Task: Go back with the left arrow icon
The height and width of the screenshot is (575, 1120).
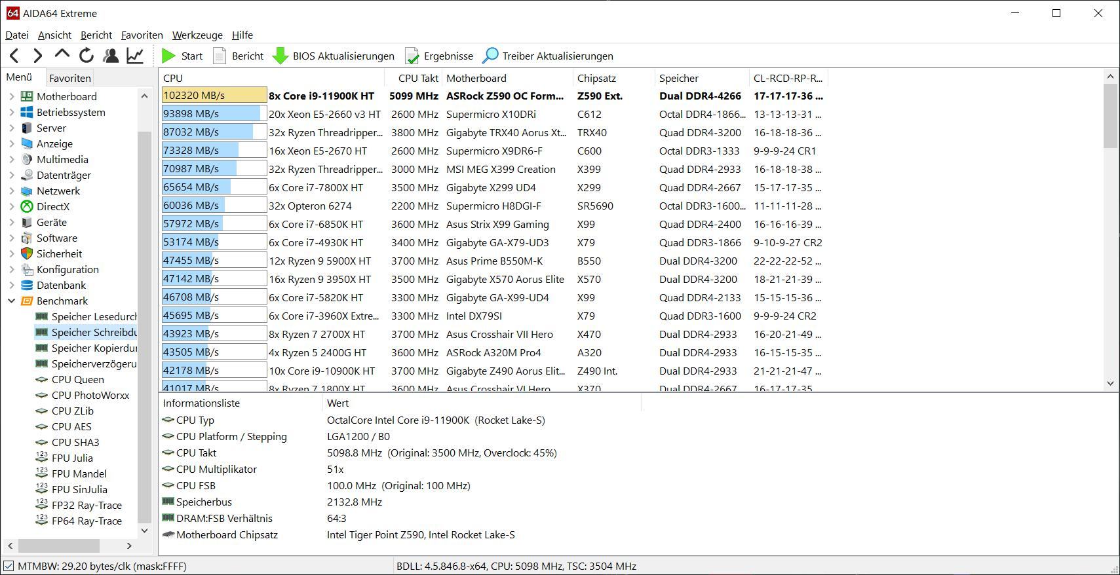Action: click(15, 56)
